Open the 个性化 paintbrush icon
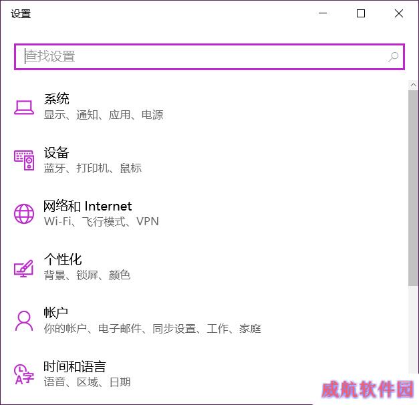This screenshot has height=405, width=419. click(24, 268)
